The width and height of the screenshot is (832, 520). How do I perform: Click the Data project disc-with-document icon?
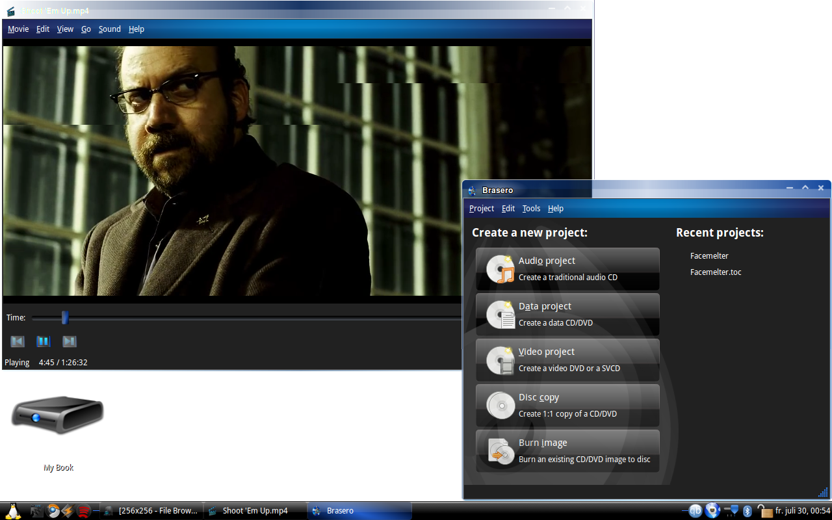click(500, 315)
